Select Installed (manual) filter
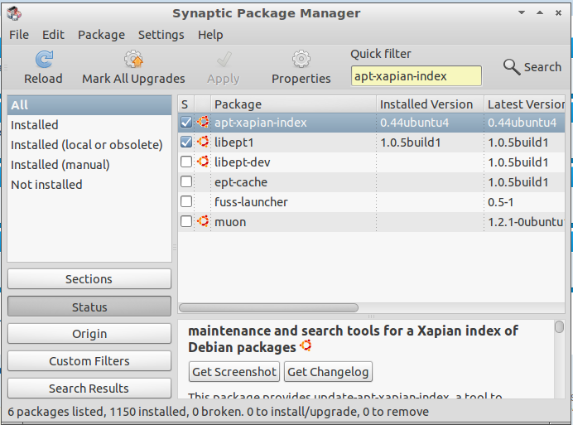Image resolution: width=573 pixels, height=425 pixels. coord(89,165)
